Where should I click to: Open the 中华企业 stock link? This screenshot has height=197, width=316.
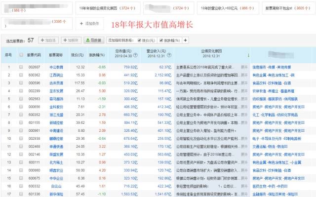click(56, 178)
